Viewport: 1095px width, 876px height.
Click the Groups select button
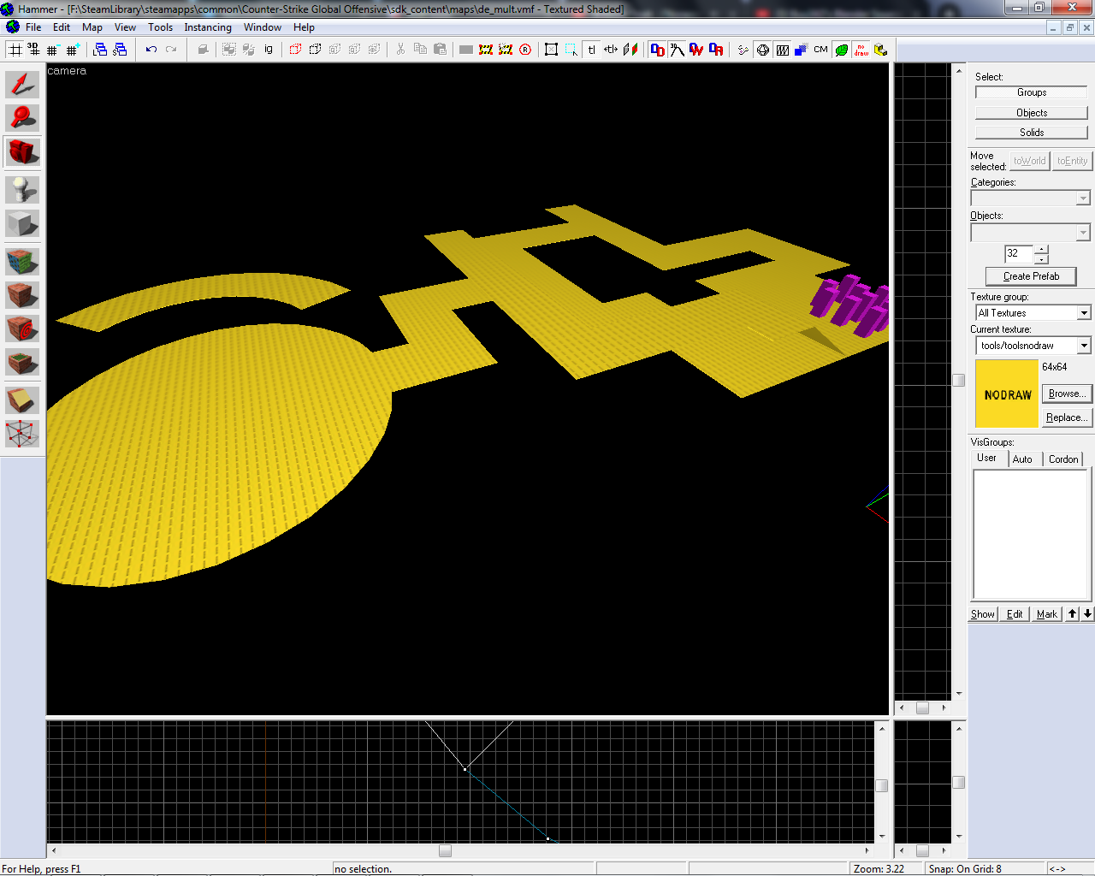point(1032,92)
